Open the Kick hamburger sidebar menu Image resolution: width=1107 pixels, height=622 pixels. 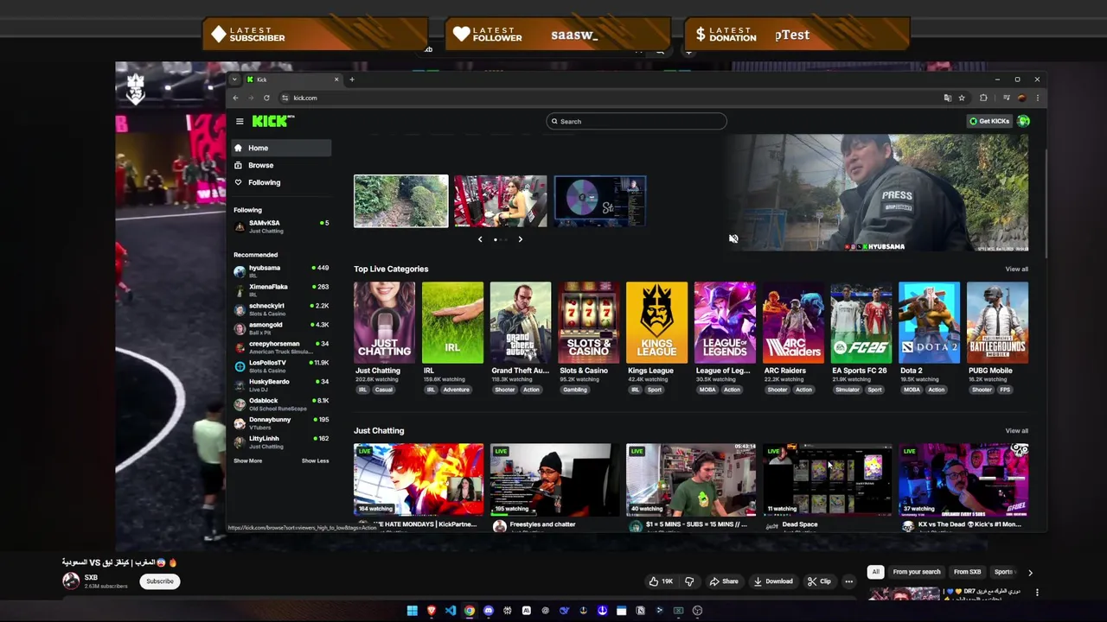click(x=240, y=122)
